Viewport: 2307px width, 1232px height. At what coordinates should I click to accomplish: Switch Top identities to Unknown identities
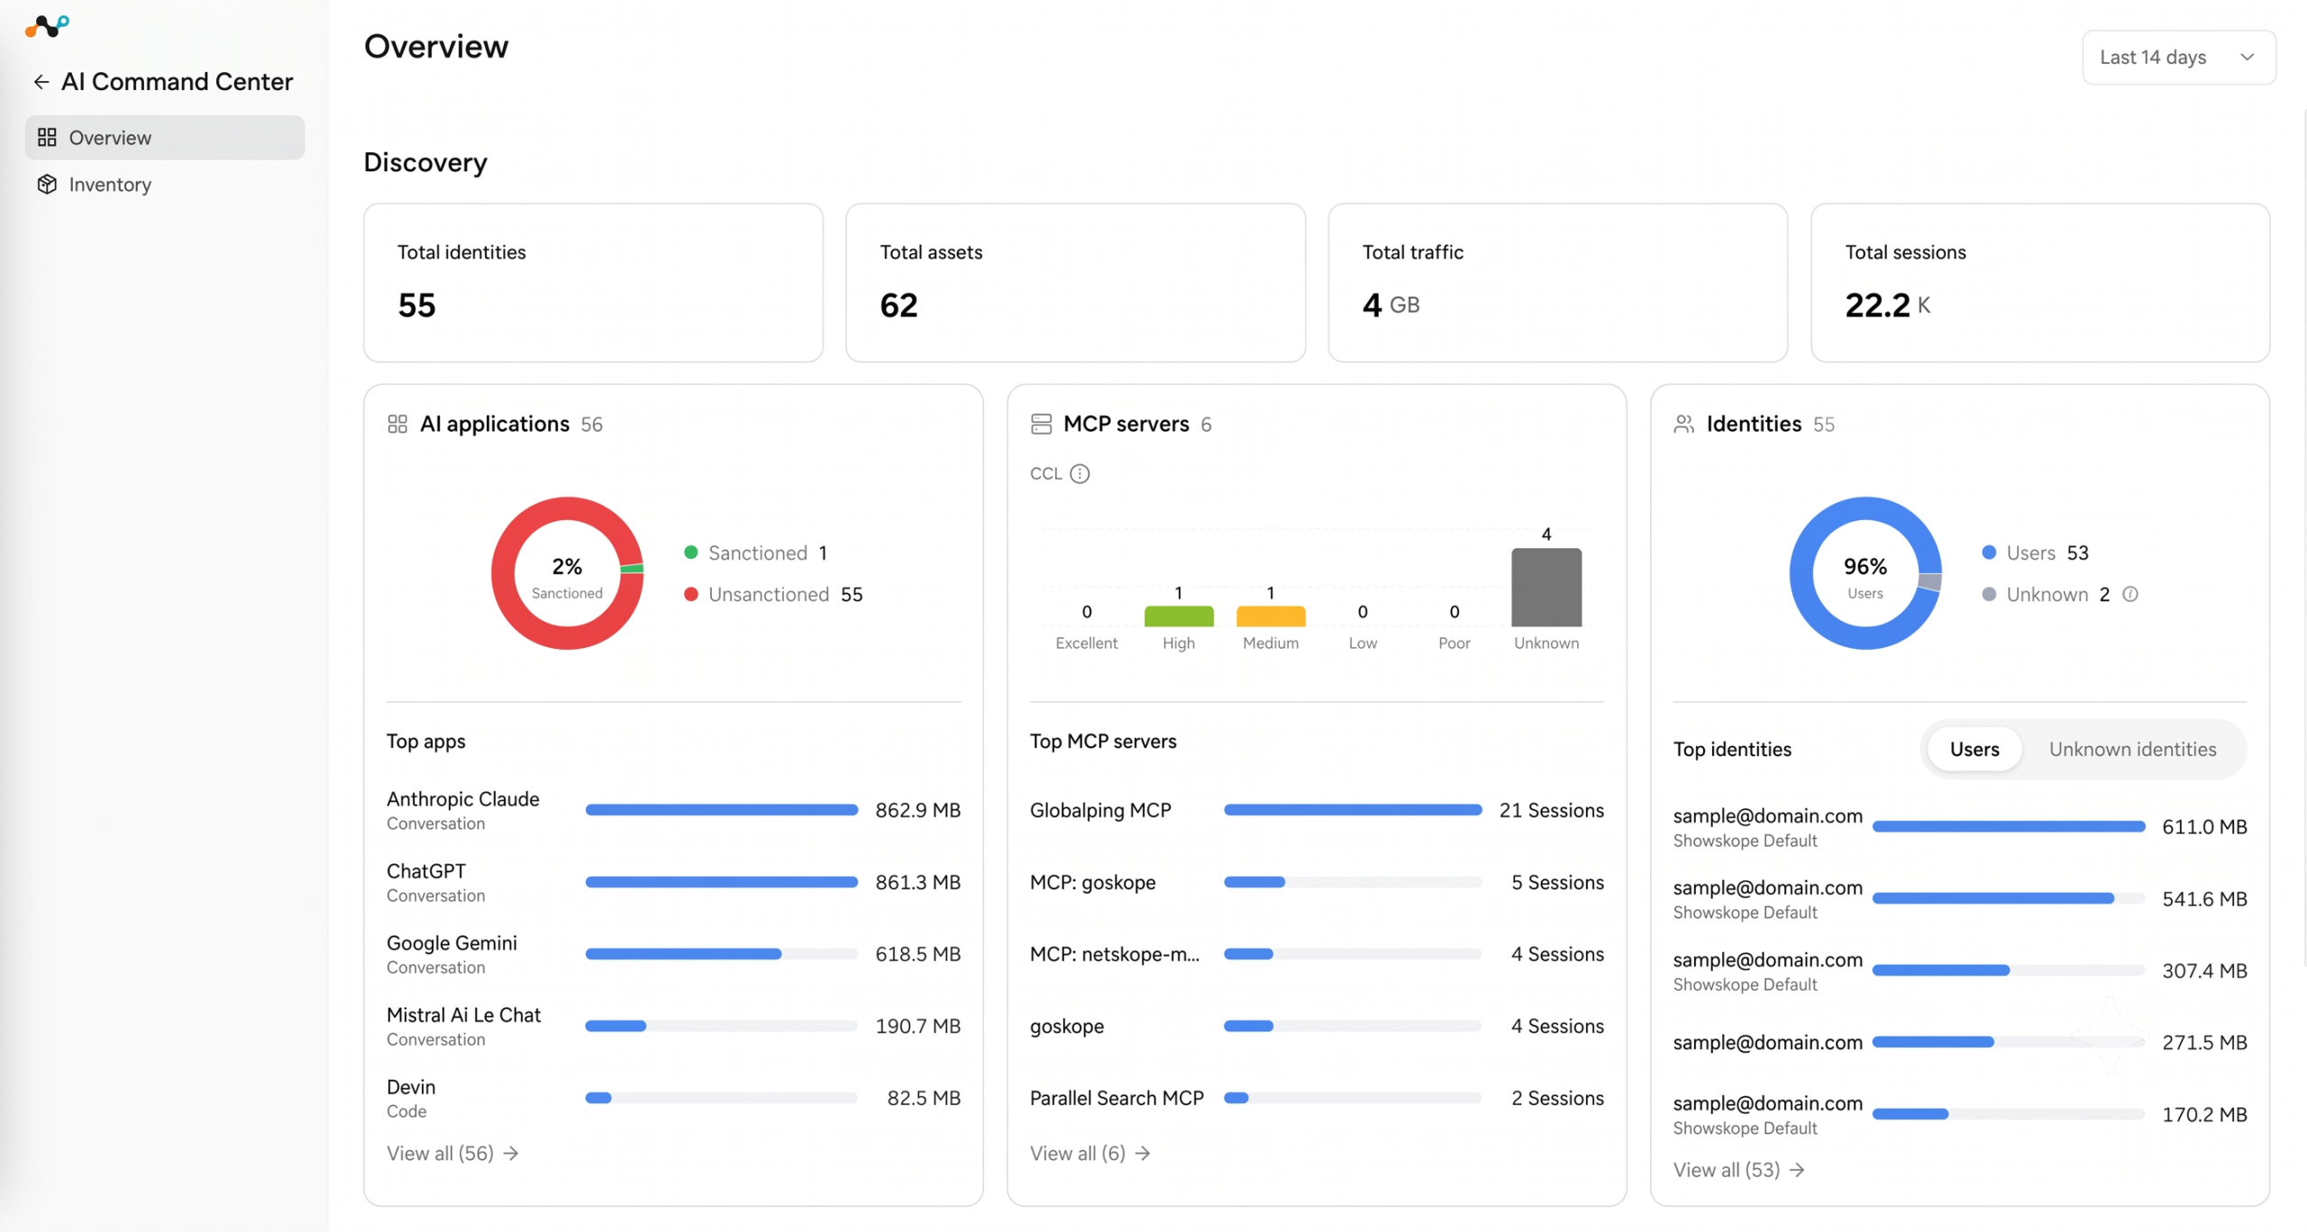tap(2132, 749)
